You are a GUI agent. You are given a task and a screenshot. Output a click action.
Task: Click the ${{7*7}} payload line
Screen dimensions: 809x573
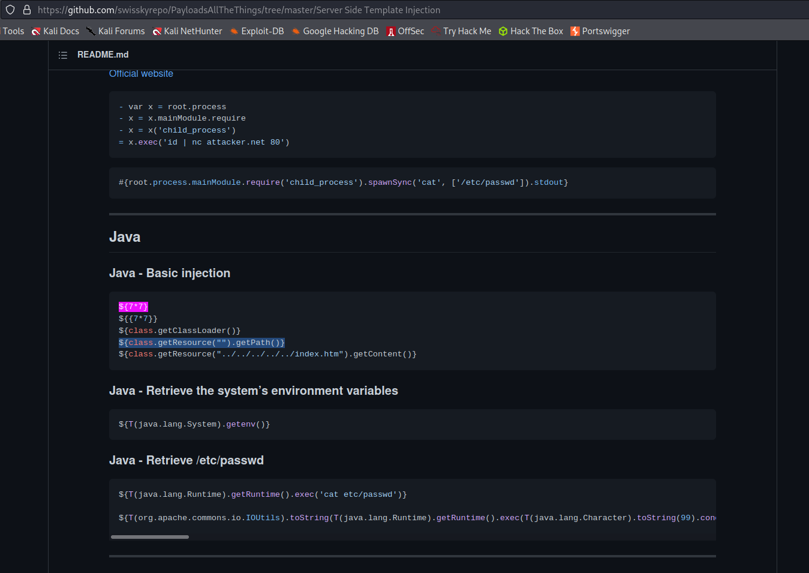click(x=138, y=319)
